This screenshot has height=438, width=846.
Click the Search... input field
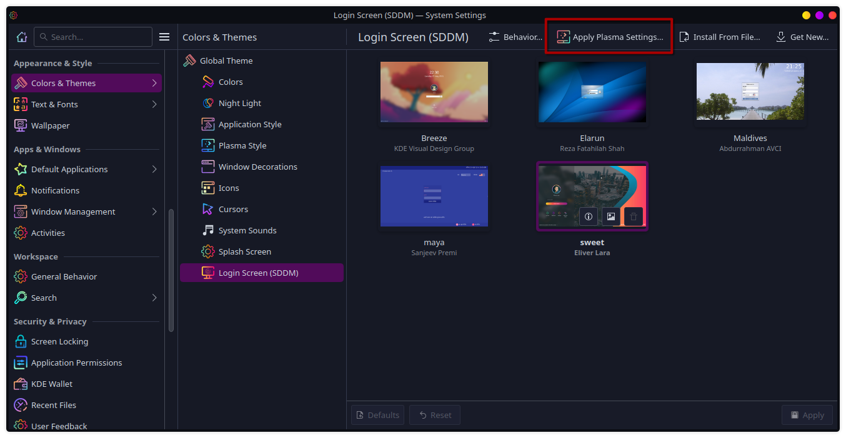[93, 37]
